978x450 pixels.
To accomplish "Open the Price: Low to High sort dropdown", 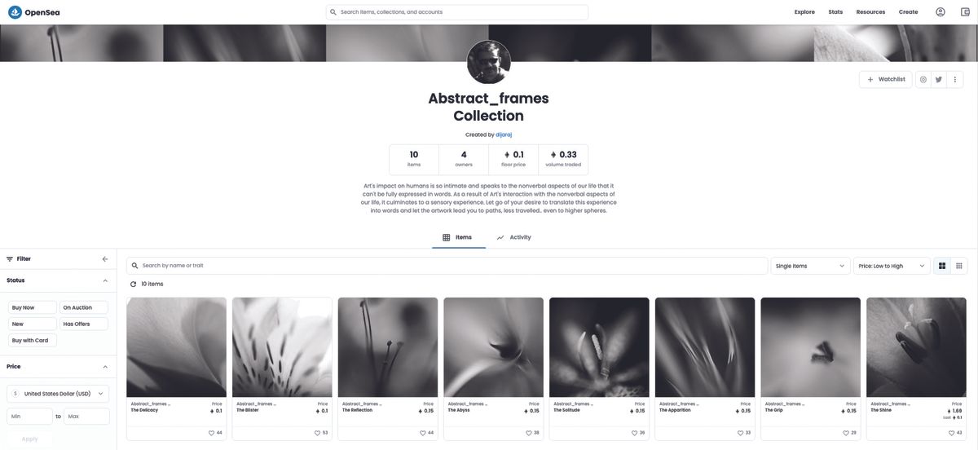I will [x=892, y=266].
